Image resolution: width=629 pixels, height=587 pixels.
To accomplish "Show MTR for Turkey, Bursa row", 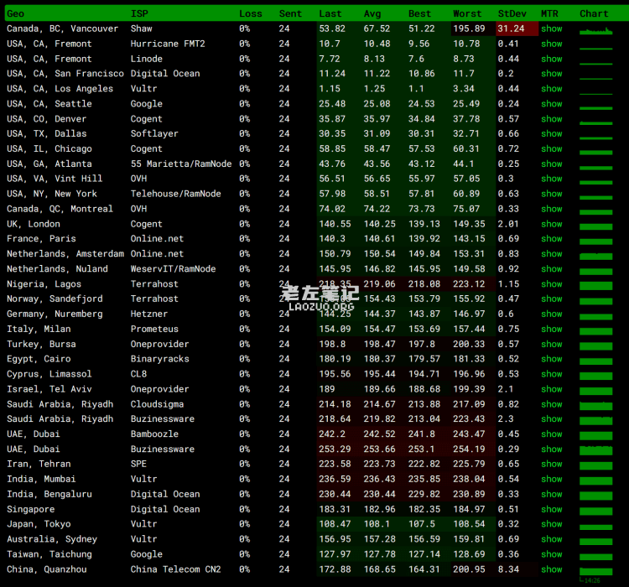I will click(x=551, y=344).
